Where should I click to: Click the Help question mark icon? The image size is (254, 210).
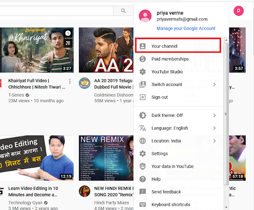tap(142, 179)
